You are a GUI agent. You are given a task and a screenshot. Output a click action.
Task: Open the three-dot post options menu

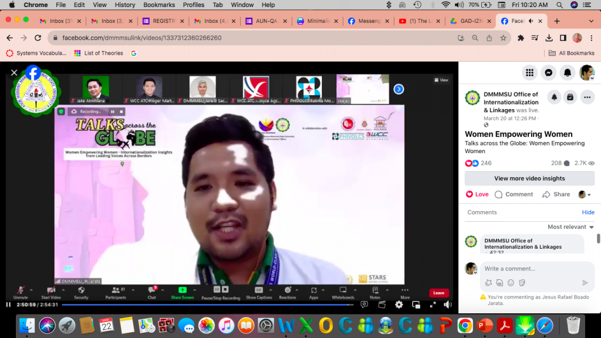[x=587, y=97]
